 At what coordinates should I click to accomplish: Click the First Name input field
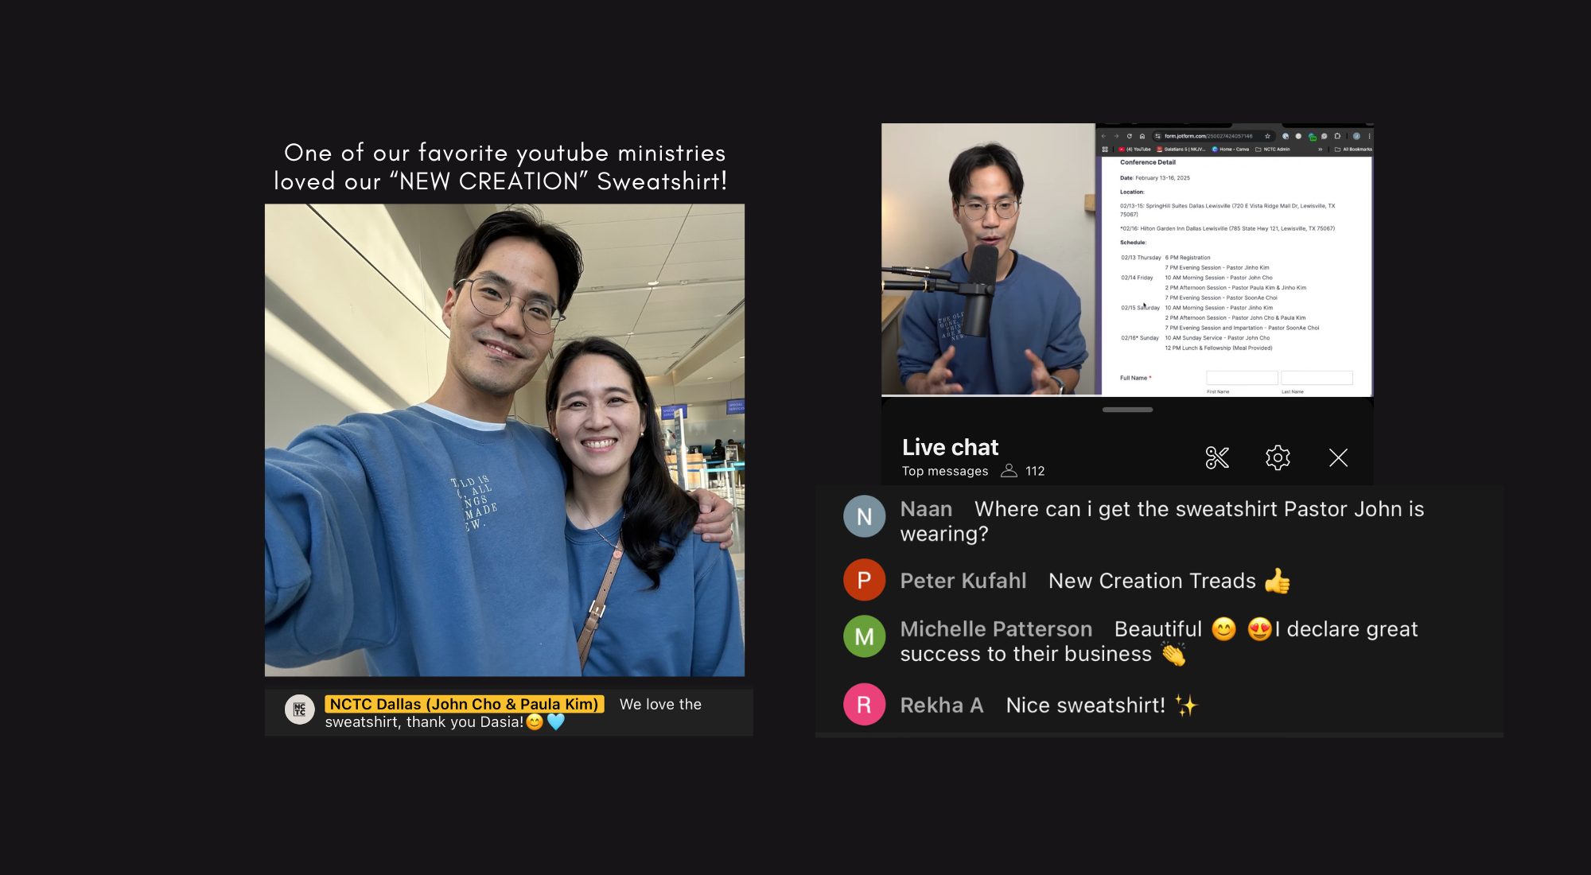[1241, 378]
